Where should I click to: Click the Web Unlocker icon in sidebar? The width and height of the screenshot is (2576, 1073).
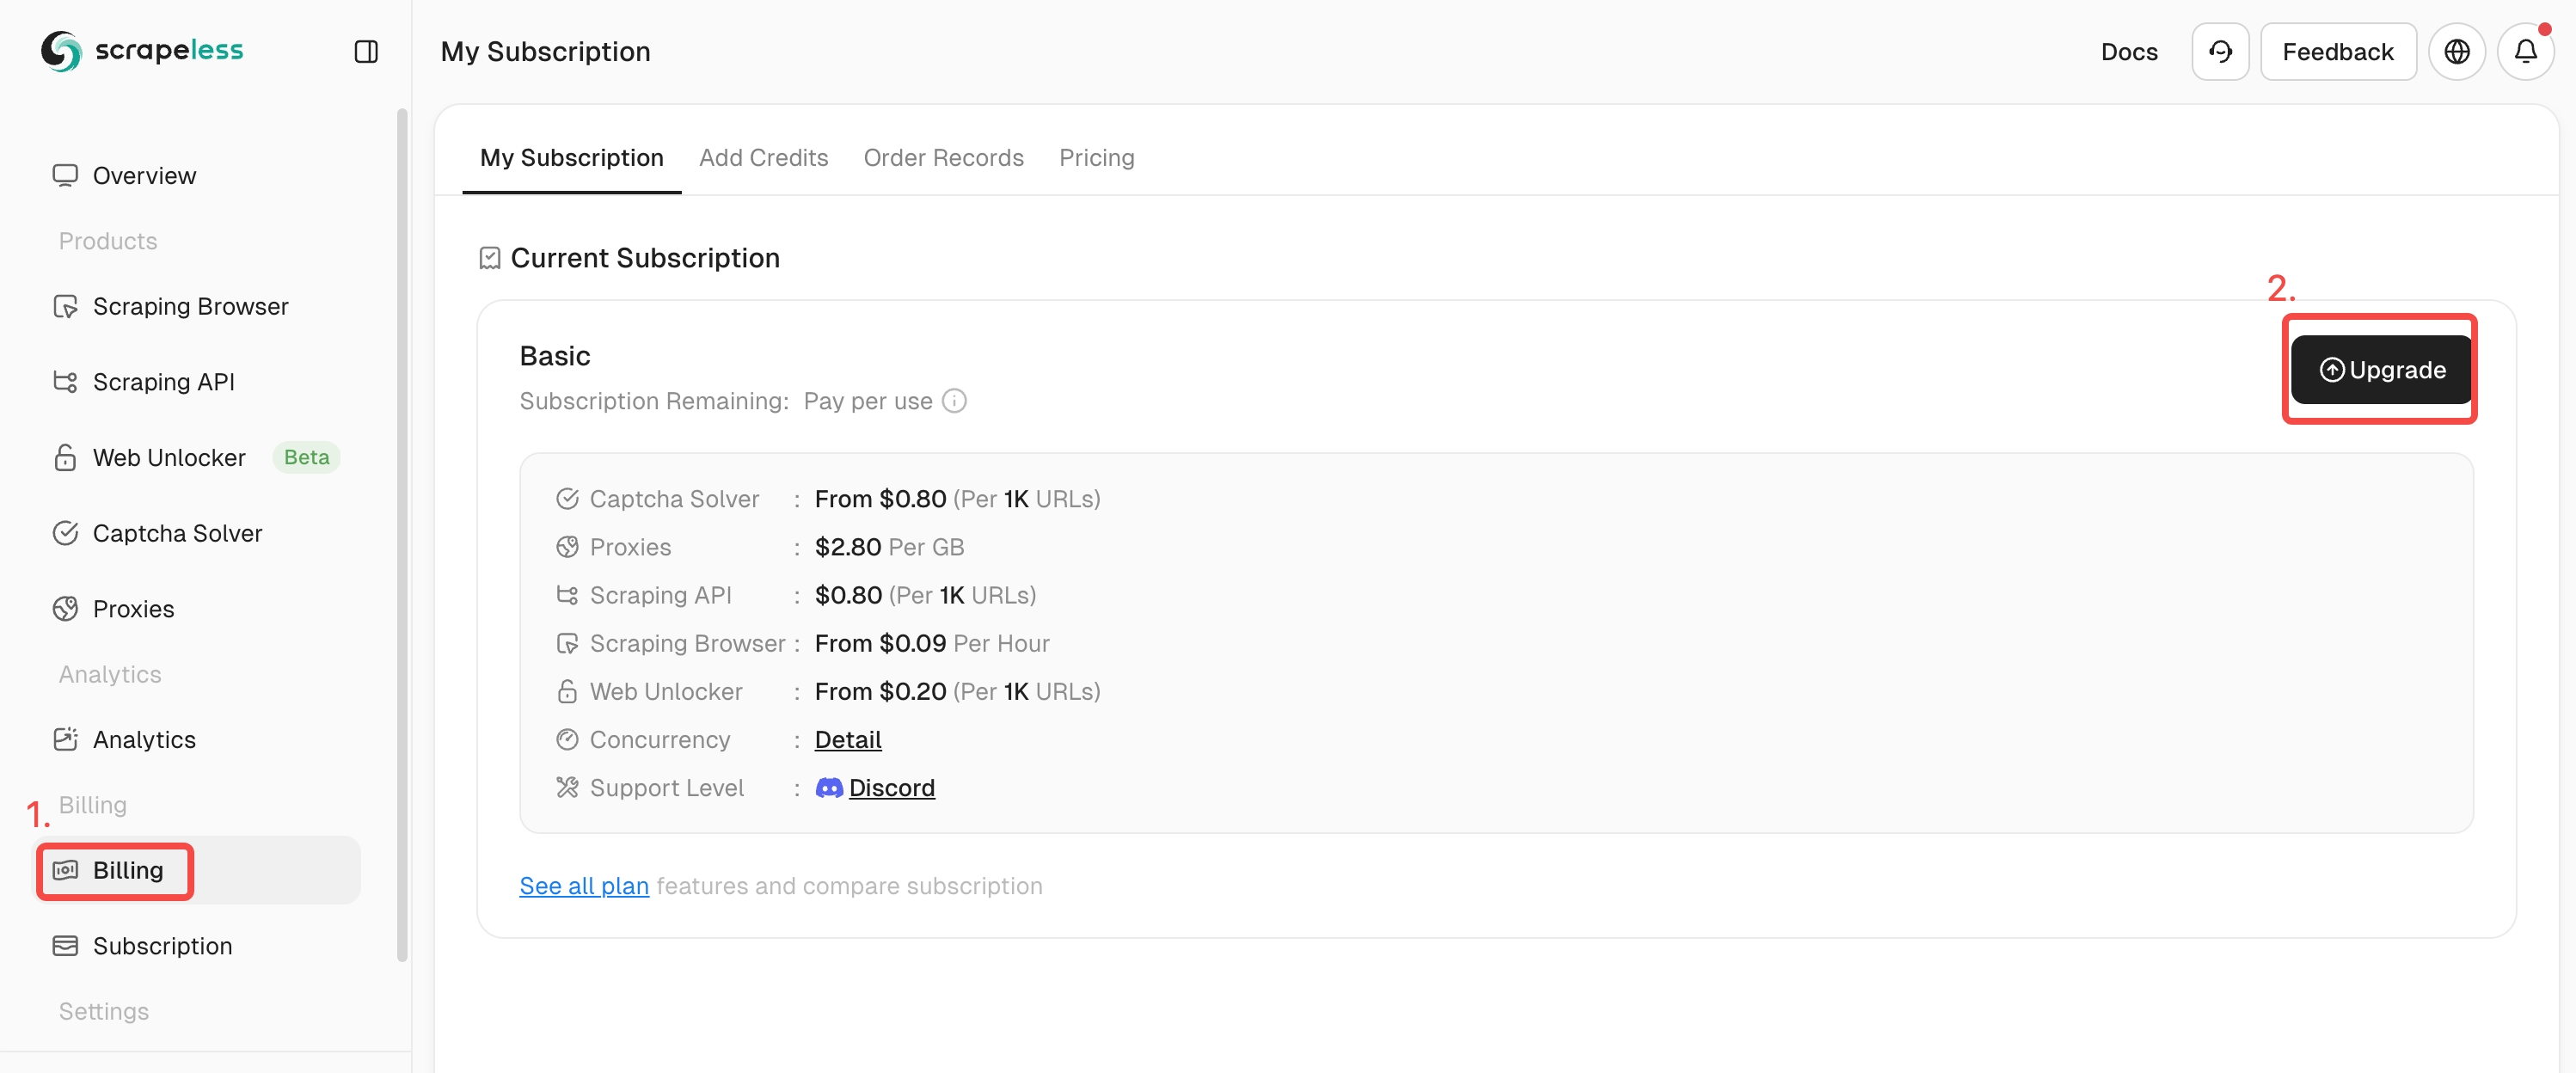[64, 458]
